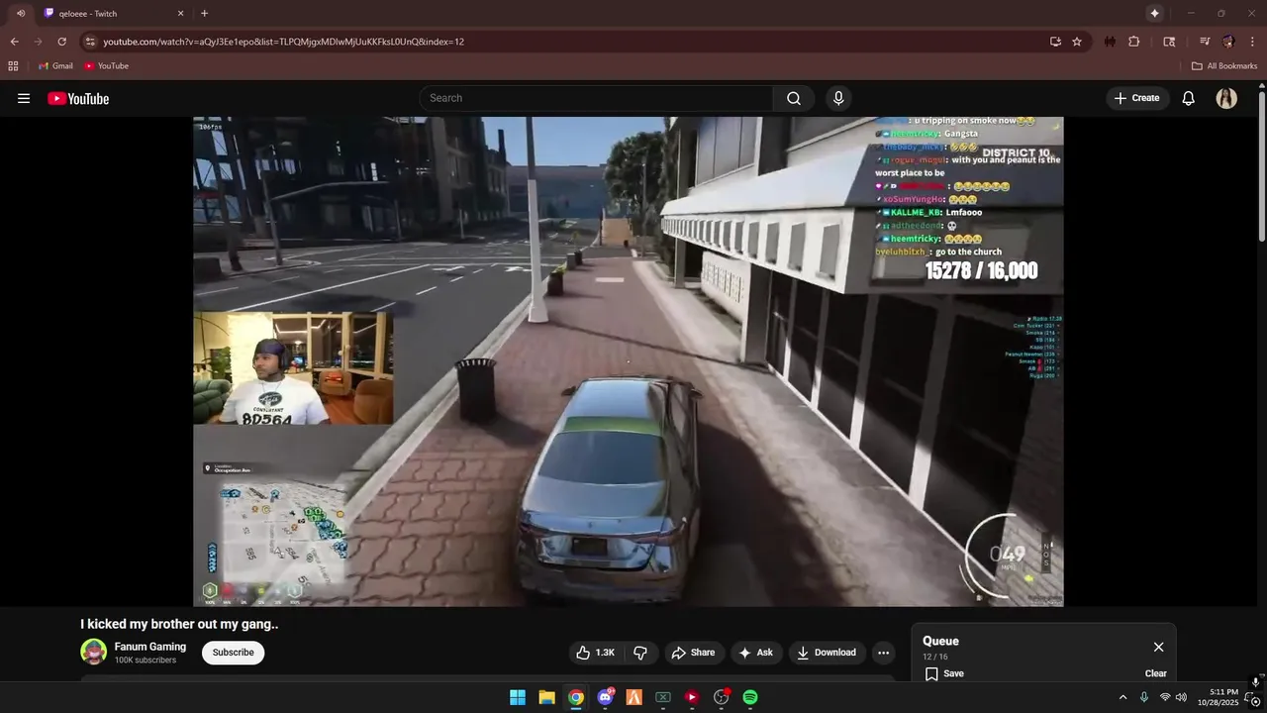The image size is (1267, 713).
Task: Open Spotify from the taskbar
Action: tap(750, 697)
